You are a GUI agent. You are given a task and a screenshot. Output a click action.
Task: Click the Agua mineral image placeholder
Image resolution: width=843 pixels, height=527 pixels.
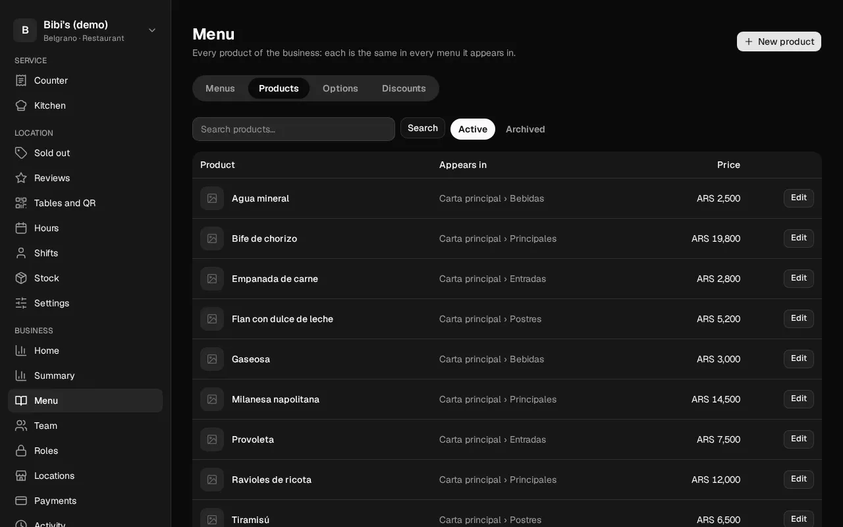tap(212, 198)
